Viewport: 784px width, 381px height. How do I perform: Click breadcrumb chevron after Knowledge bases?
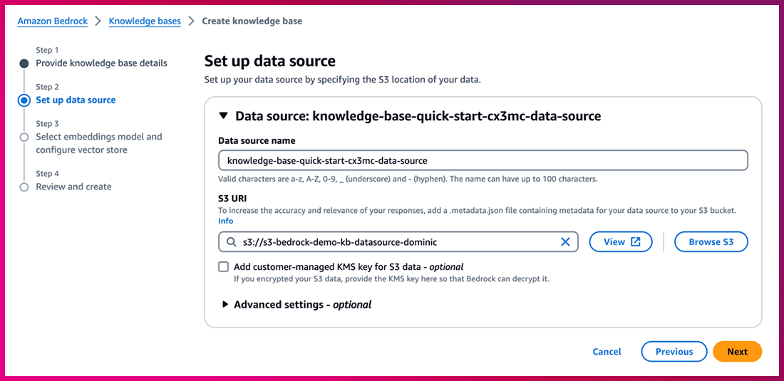(x=191, y=21)
